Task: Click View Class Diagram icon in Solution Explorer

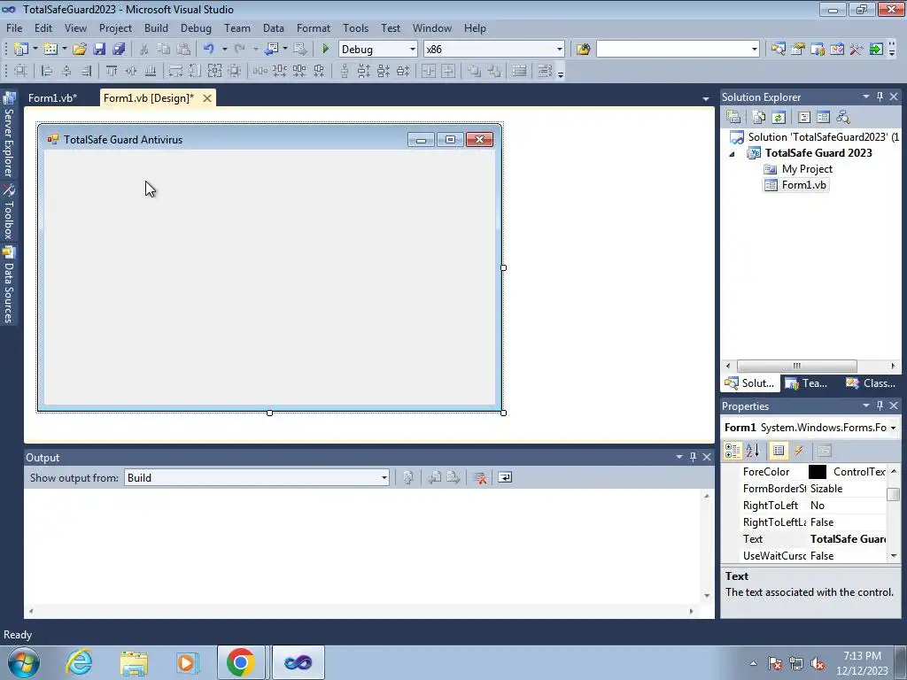Action: (x=843, y=117)
